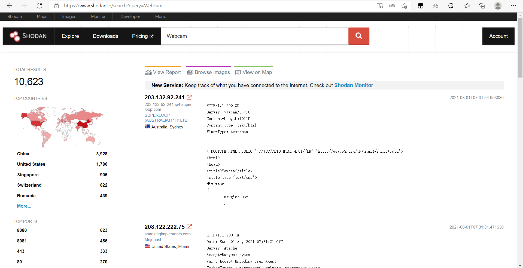The height and width of the screenshot is (268, 523).
Task: Click the Australia flag icon
Action: click(x=147, y=127)
